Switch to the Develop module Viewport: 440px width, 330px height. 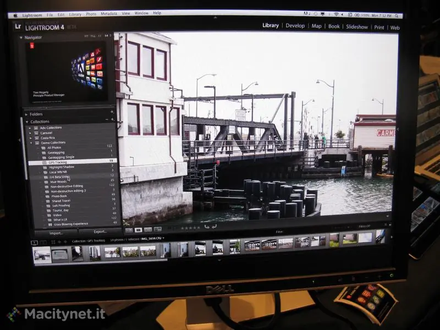click(x=295, y=25)
